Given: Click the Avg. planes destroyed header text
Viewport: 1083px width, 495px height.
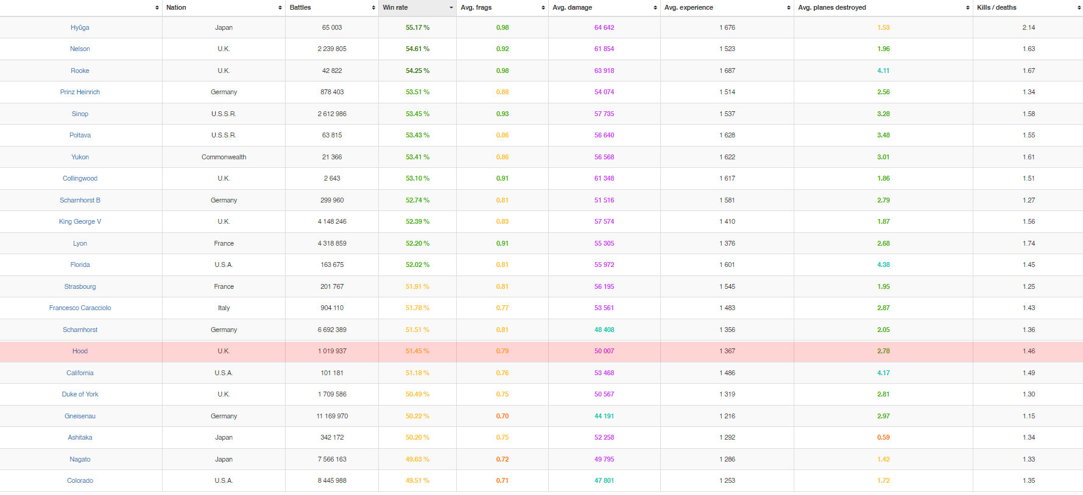Looking at the screenshot, I should pos(831,8).
